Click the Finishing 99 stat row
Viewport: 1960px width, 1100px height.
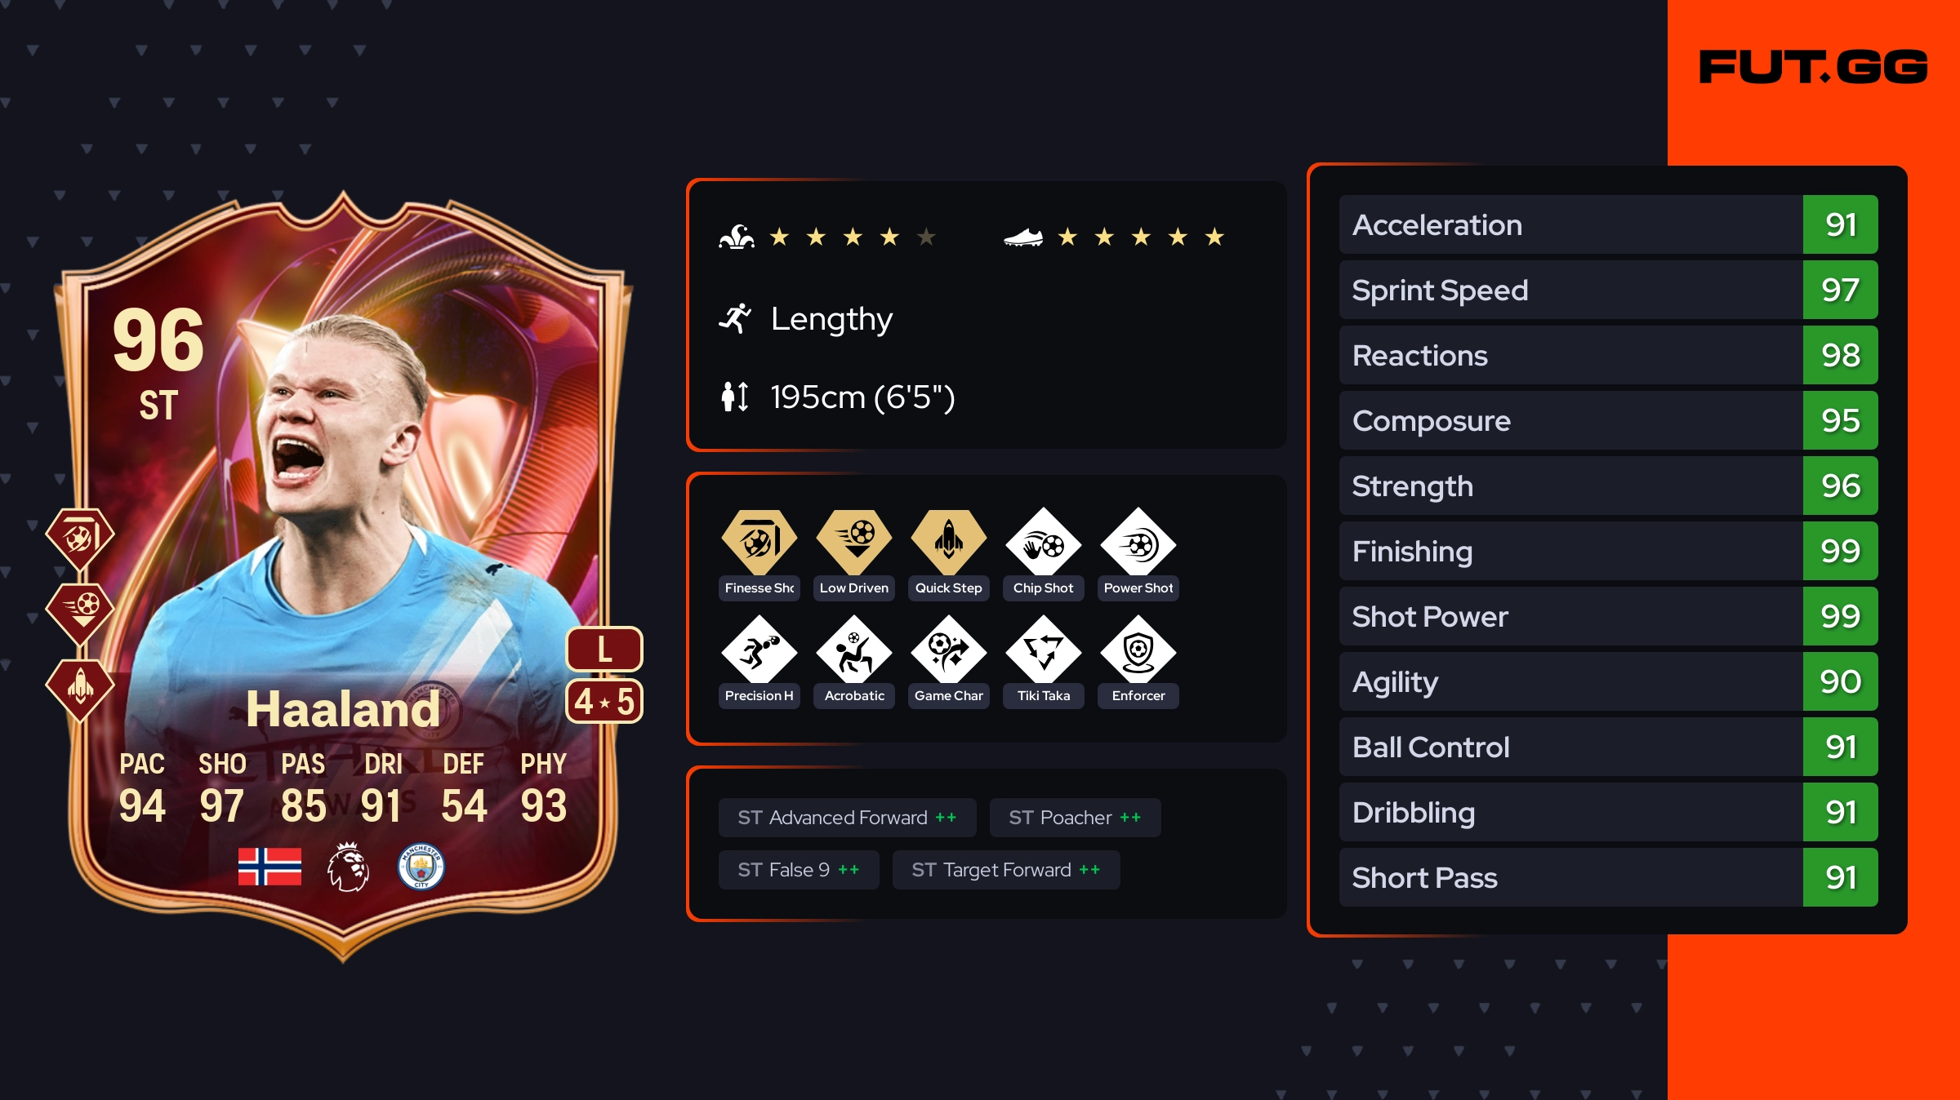(1608, 551)
